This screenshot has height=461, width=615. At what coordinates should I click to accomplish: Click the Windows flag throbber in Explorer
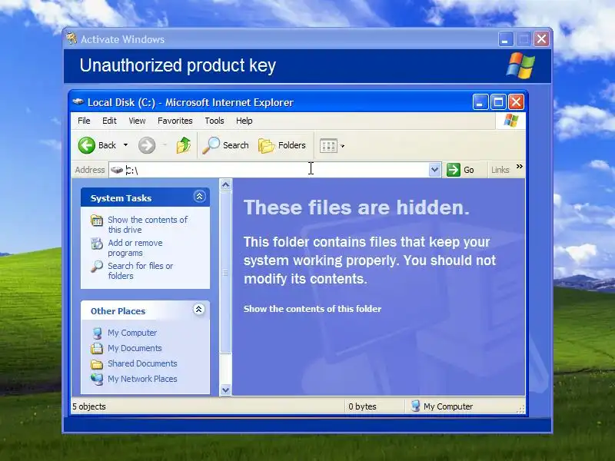click(x=511, y=121)
